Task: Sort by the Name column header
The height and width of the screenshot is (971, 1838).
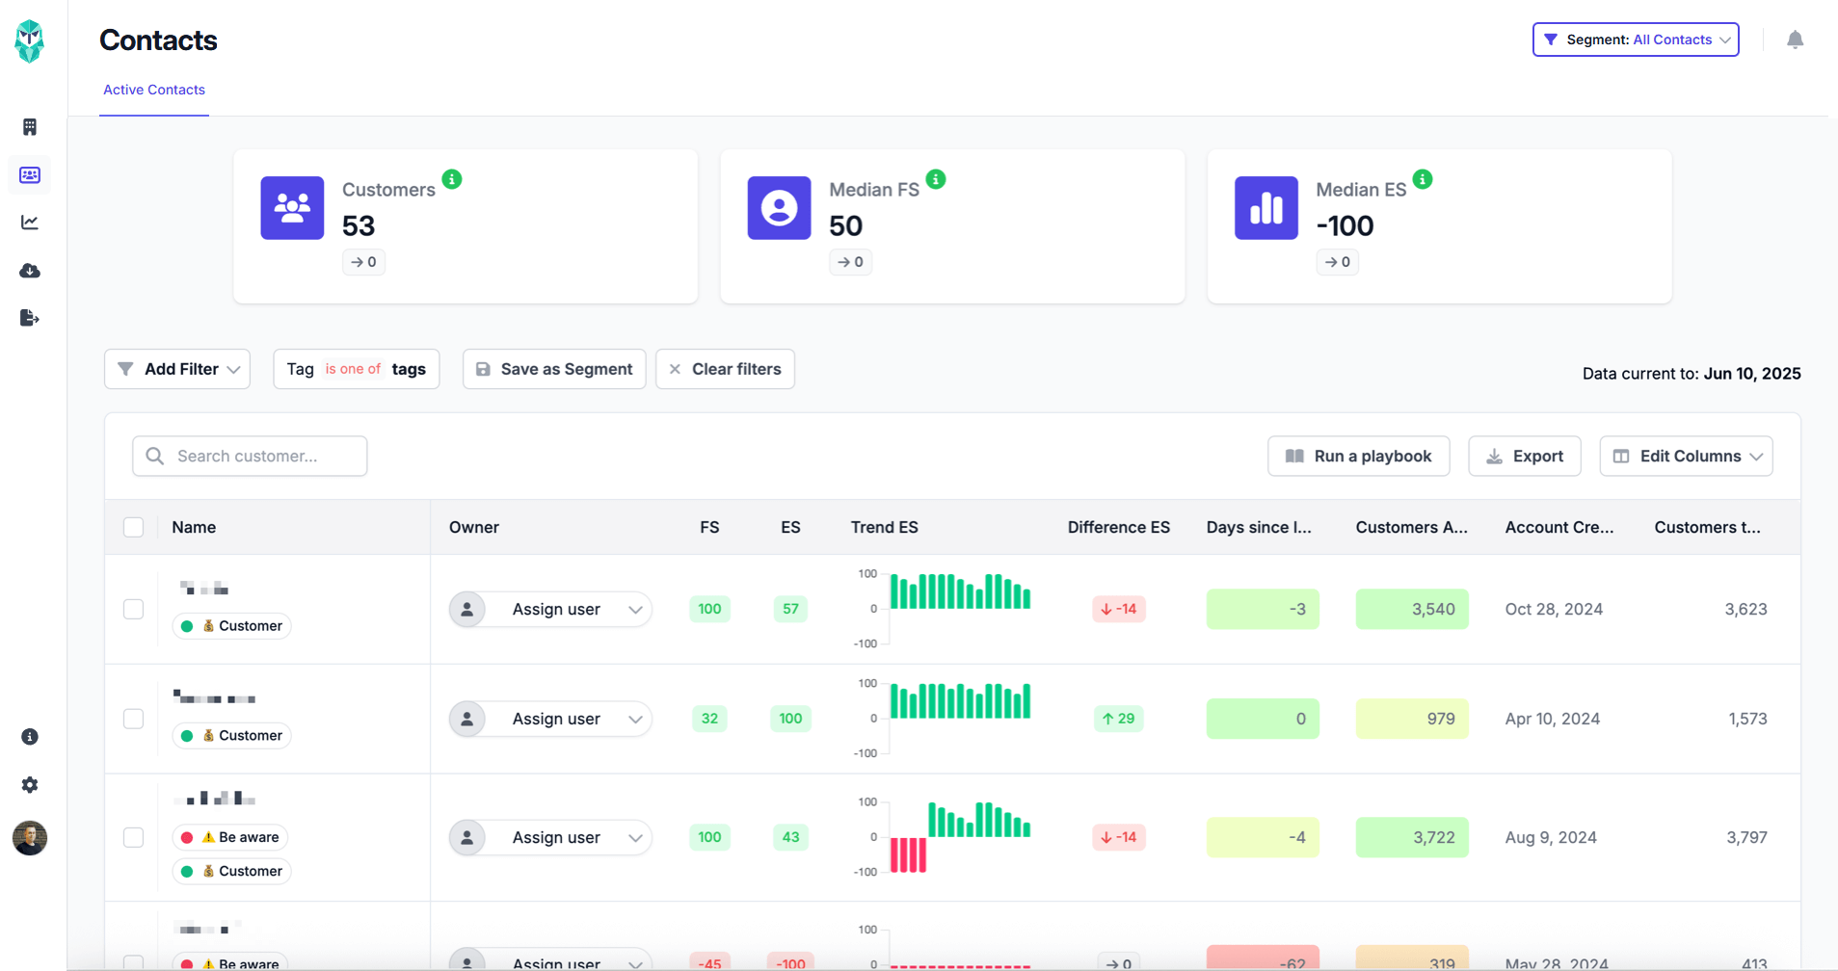Action: [x=194, y=527]
